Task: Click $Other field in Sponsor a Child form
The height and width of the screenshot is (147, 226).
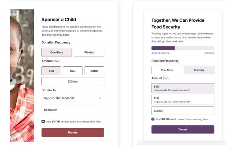Action: [73, 81]
